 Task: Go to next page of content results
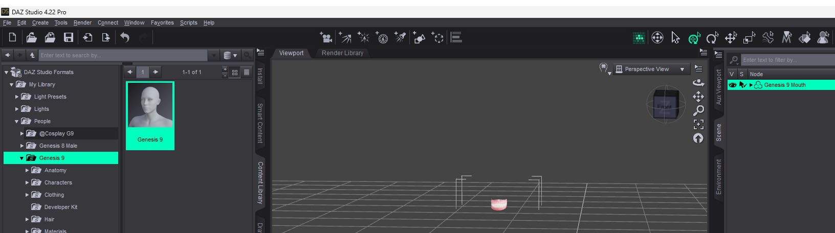tap(156, 72)
